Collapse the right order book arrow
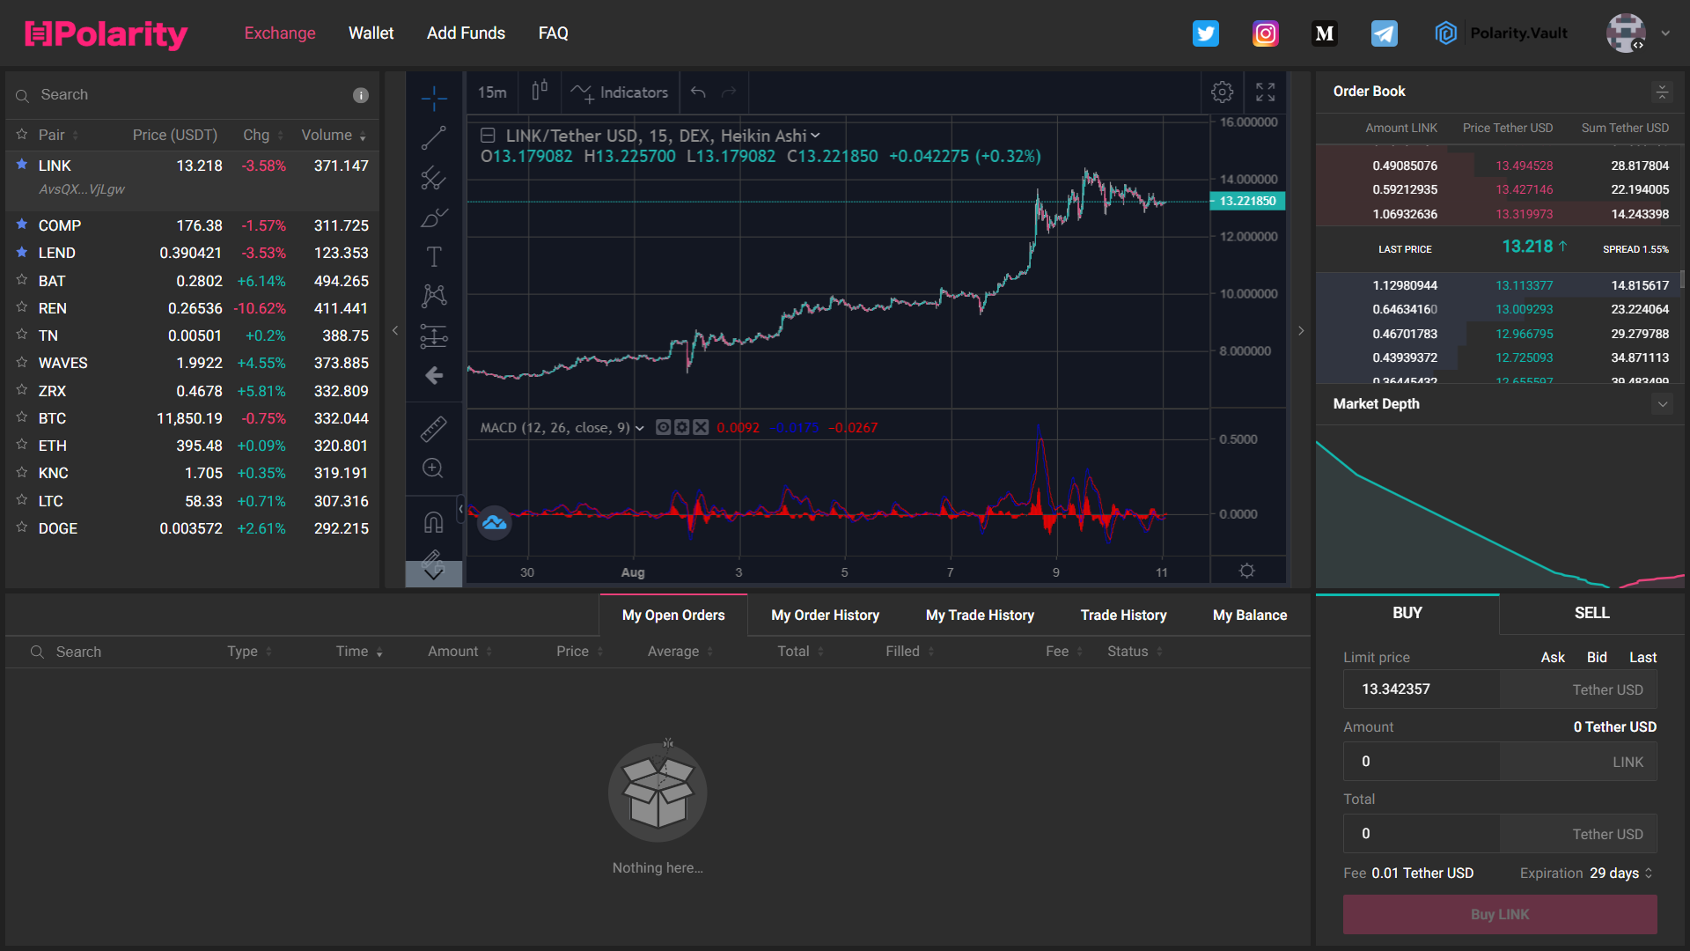The height and width of the screenshot is (951, 1690). click(x=1301, y=331)
